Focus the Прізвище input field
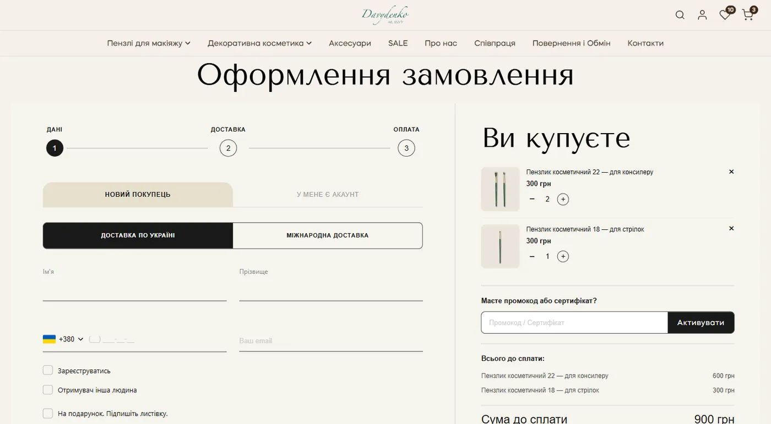771x424 pixels. [x=331, y=290]
